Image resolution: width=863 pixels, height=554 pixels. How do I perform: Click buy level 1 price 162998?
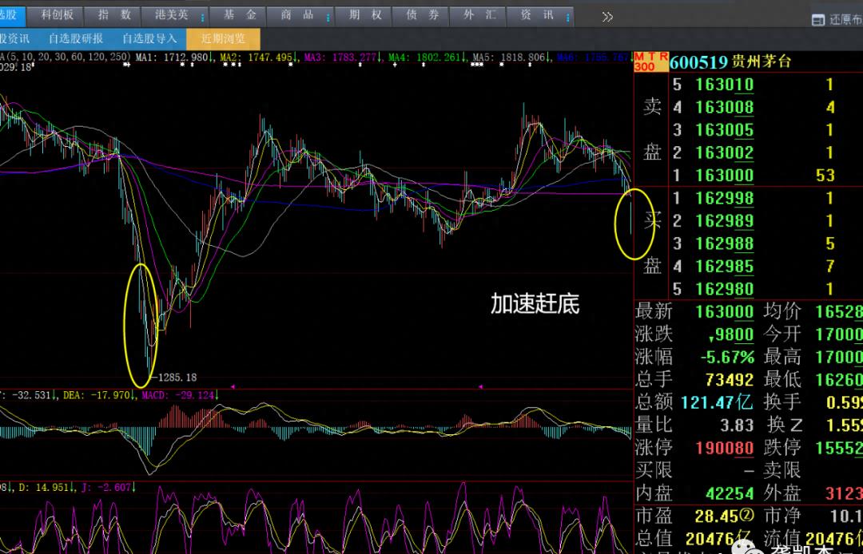(724, 199)
